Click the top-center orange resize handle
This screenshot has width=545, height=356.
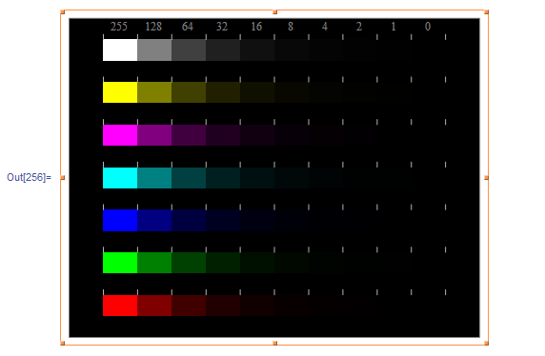pos(275,12)
